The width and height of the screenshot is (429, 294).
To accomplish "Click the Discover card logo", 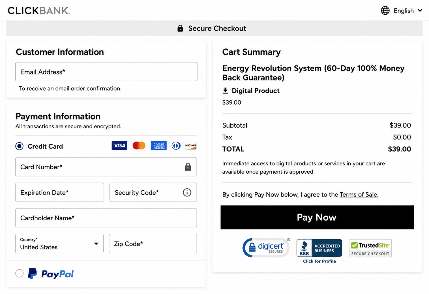I will 191,146.
